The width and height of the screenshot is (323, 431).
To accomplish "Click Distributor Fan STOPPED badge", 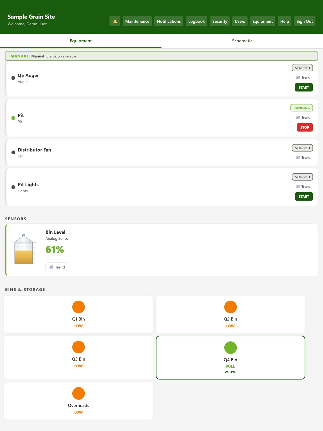I will pyautogui.click(x=302, y=148).
